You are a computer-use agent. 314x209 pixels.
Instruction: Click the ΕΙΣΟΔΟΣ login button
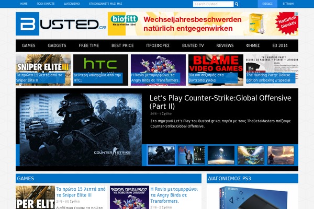(x=267, y=4)
